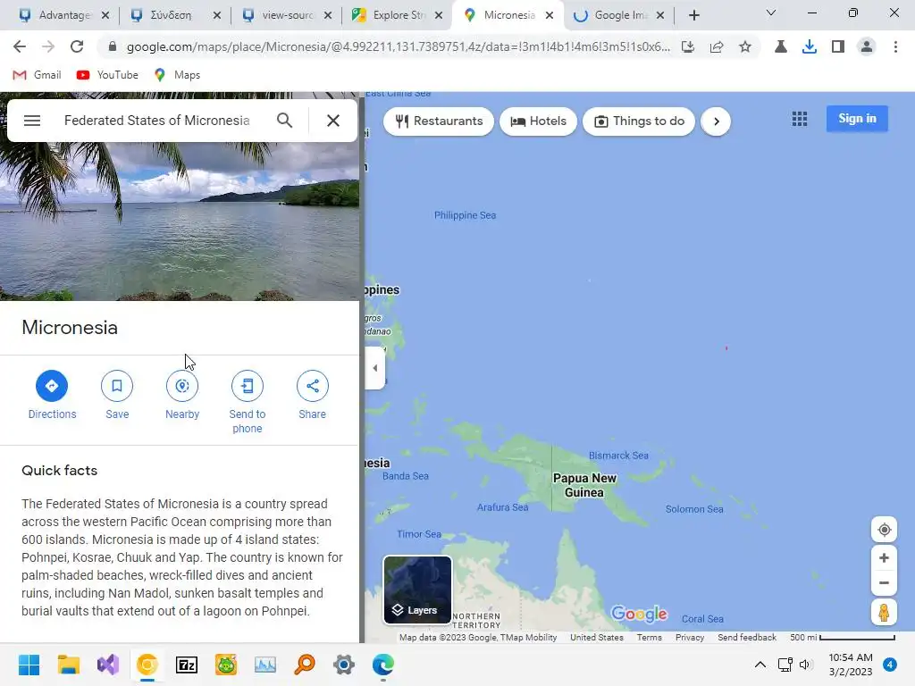Open the Google apps grid
The image size is (915, 686).
(x=800, y=119)
